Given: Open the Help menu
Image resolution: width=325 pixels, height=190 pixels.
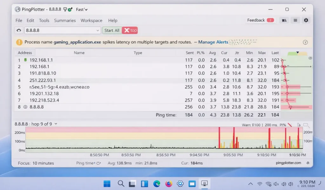Looking at the screenshot, I should (113, 21).
